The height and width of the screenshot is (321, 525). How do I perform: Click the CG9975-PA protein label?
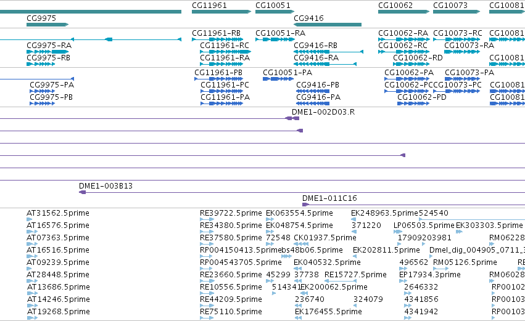coord(52,85)
